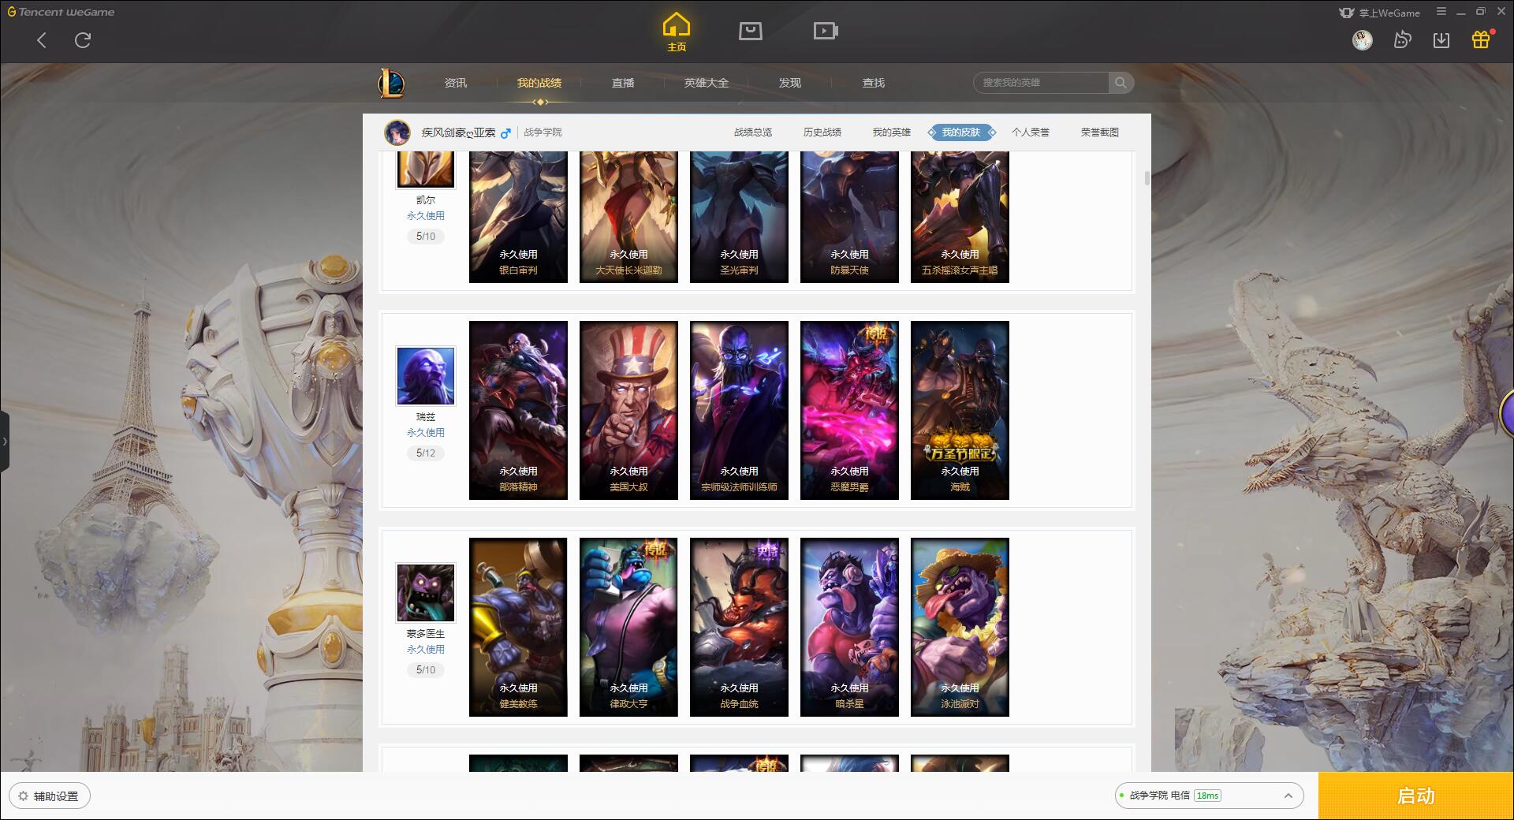
Task: Click the search magnifier button
Action: pos(1121,83)
